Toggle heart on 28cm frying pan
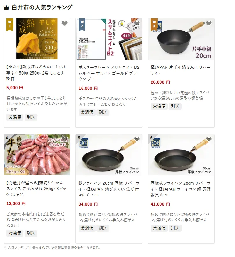This screenshot has width=235, height=257. click(209, 139)
